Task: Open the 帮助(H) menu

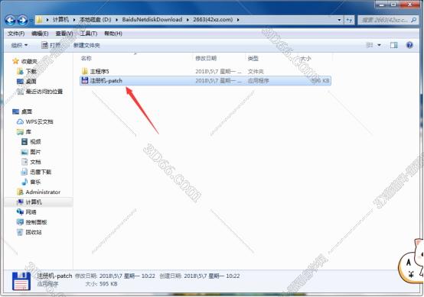Action: (113, 34)
